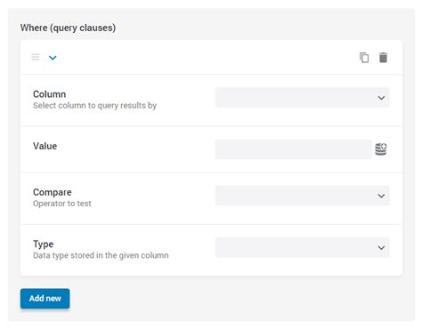Delete the query clause with the trash icon
This screenshot has height=329, width=422.
point(383,58)
